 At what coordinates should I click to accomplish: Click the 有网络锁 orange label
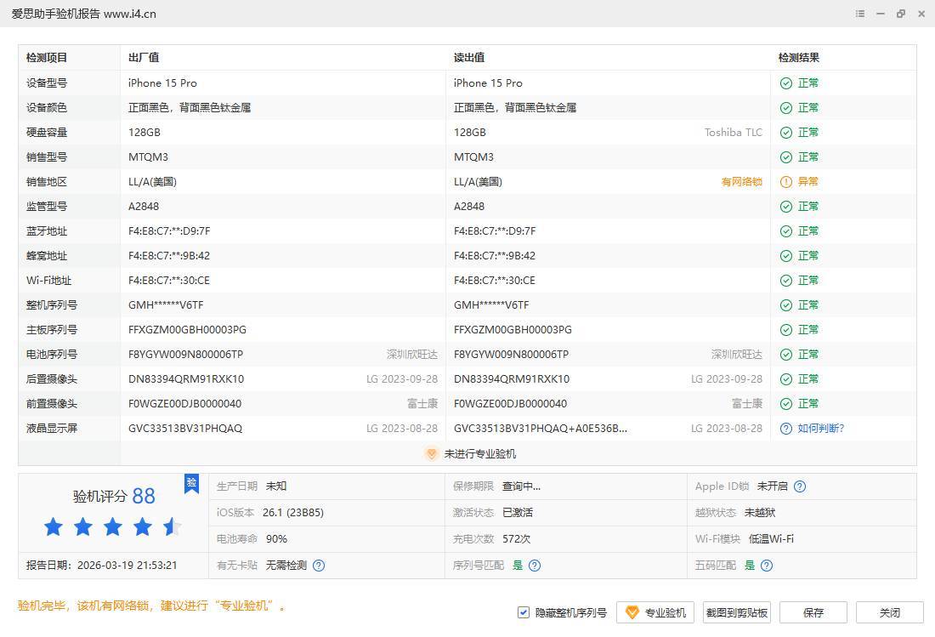pos(741,182)
